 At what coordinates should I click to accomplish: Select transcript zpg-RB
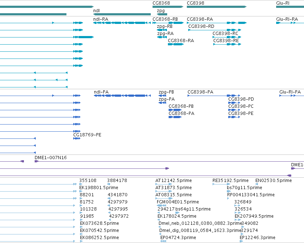(165, 26)
